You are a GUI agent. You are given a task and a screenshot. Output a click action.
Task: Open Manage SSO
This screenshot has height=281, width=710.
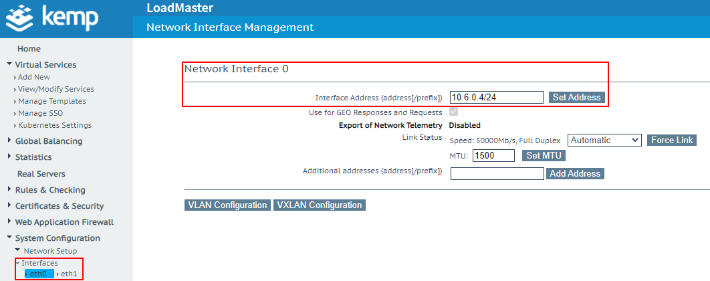[x=39, y=113]
